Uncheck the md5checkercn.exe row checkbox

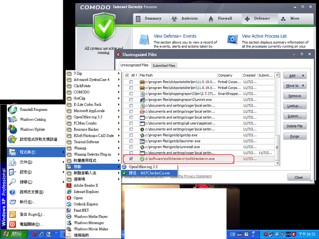[x=131, y=159]
